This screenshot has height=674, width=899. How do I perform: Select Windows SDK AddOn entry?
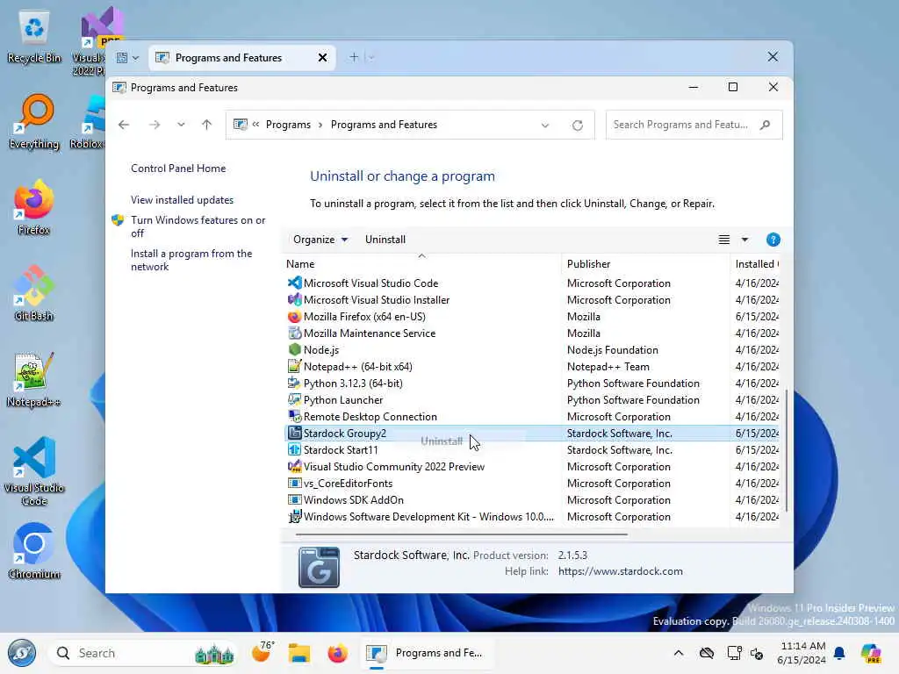coord(532,499)
